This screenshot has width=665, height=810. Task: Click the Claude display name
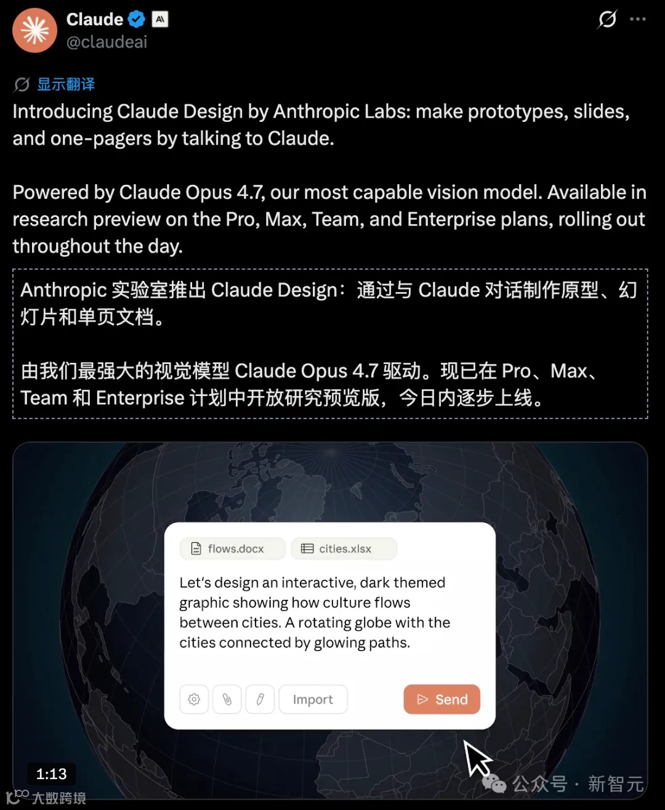(95, 20)
